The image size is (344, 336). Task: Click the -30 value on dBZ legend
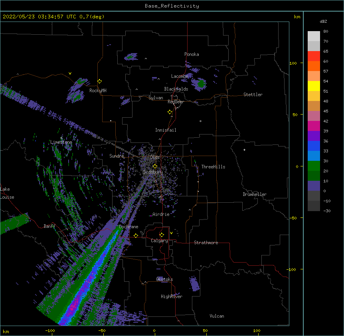(x=327, y=211)
